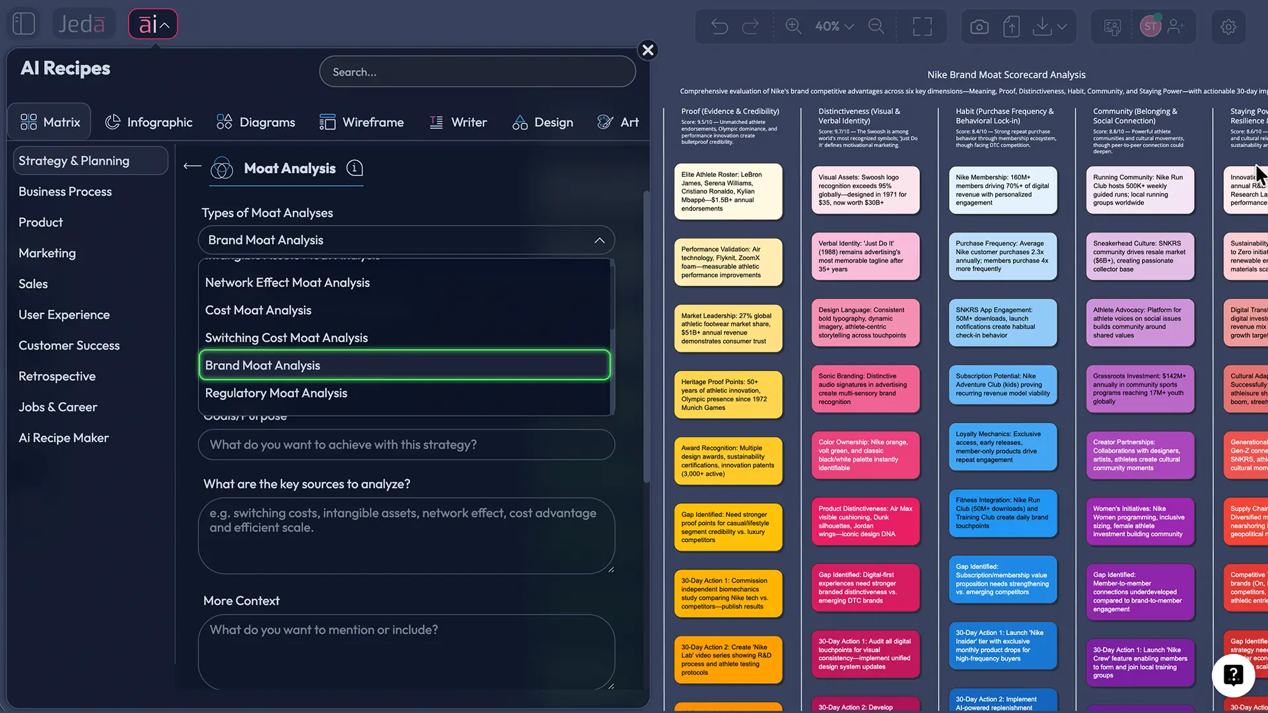The width and height of the screenshot is (1268, 713).
Task: Click the file import icon
Action: pos(1011,26)
